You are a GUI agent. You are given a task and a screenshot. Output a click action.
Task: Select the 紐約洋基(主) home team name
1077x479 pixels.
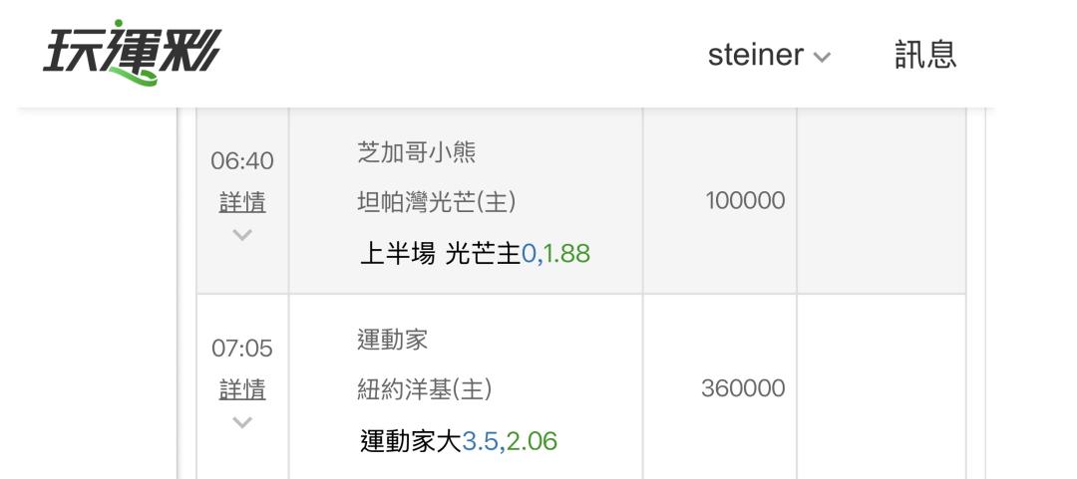425,389
